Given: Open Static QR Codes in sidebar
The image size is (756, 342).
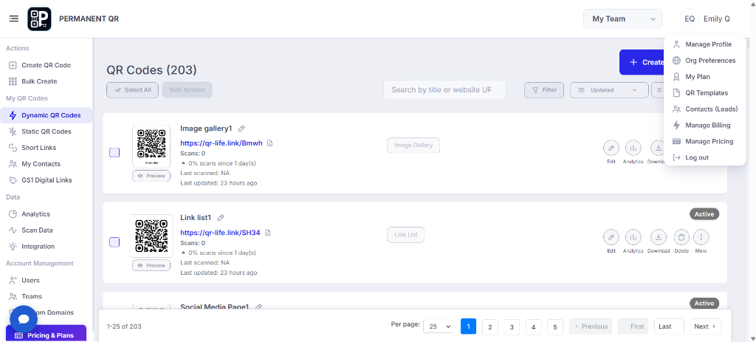Looking at the screenshot, I should (x=47, y=131).
